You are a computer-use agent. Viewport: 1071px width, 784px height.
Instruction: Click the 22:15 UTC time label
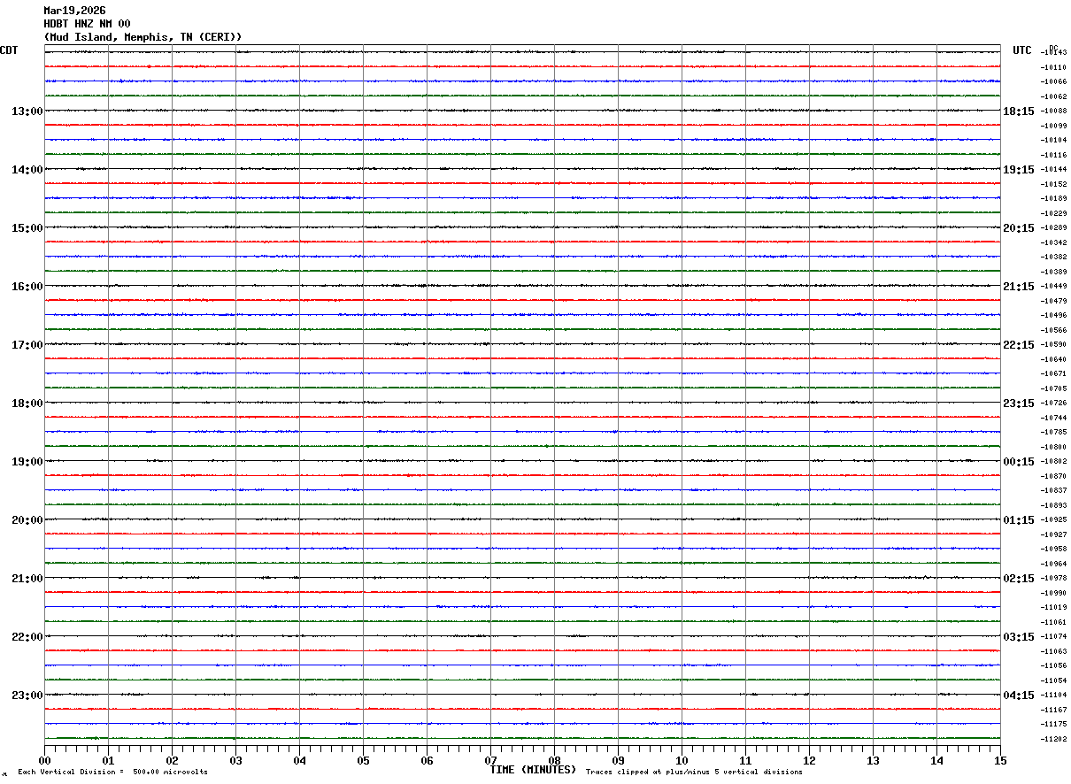[1019, 345]
